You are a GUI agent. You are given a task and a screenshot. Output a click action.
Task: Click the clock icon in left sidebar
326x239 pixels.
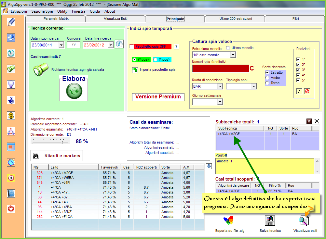tap(11, 53)
